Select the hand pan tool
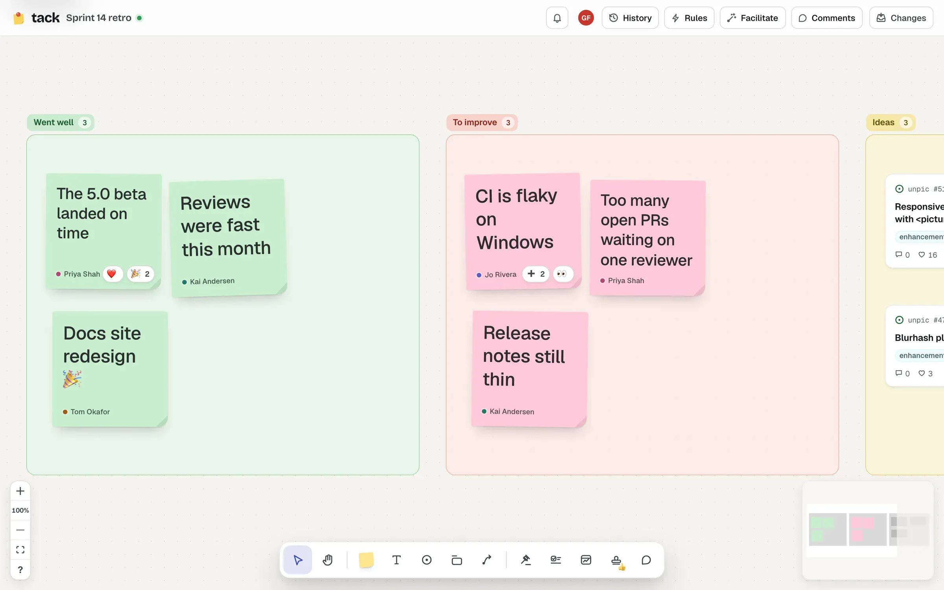944x590 pixels. point(328,560)
